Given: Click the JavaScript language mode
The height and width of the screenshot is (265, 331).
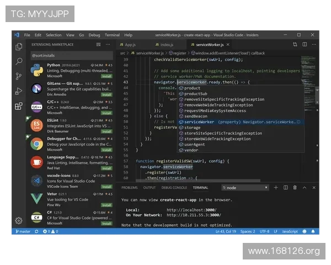Looking at the screenshot, I should [290, 231].
